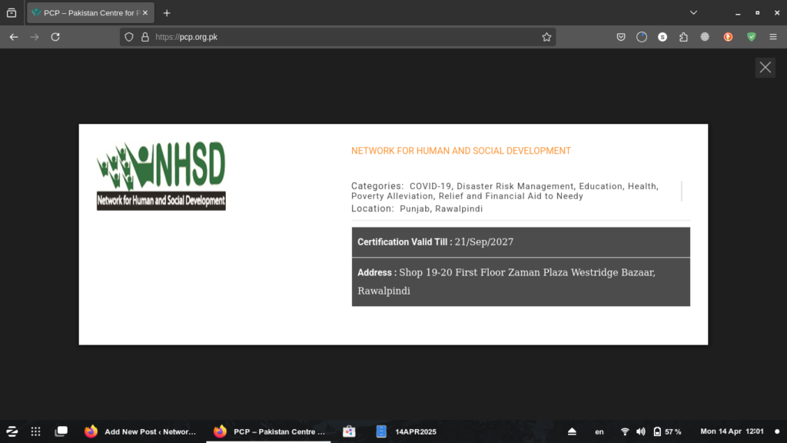
Task: Click the pcp.org.pk address bar
Action: [337, 37]
